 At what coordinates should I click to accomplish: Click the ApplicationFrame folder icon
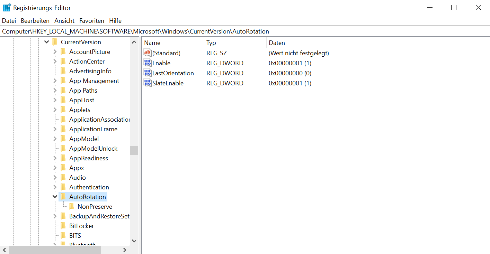pyautogui.click(x=63, y=129)
